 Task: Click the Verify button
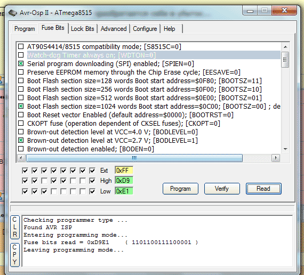tap(222, 189)
